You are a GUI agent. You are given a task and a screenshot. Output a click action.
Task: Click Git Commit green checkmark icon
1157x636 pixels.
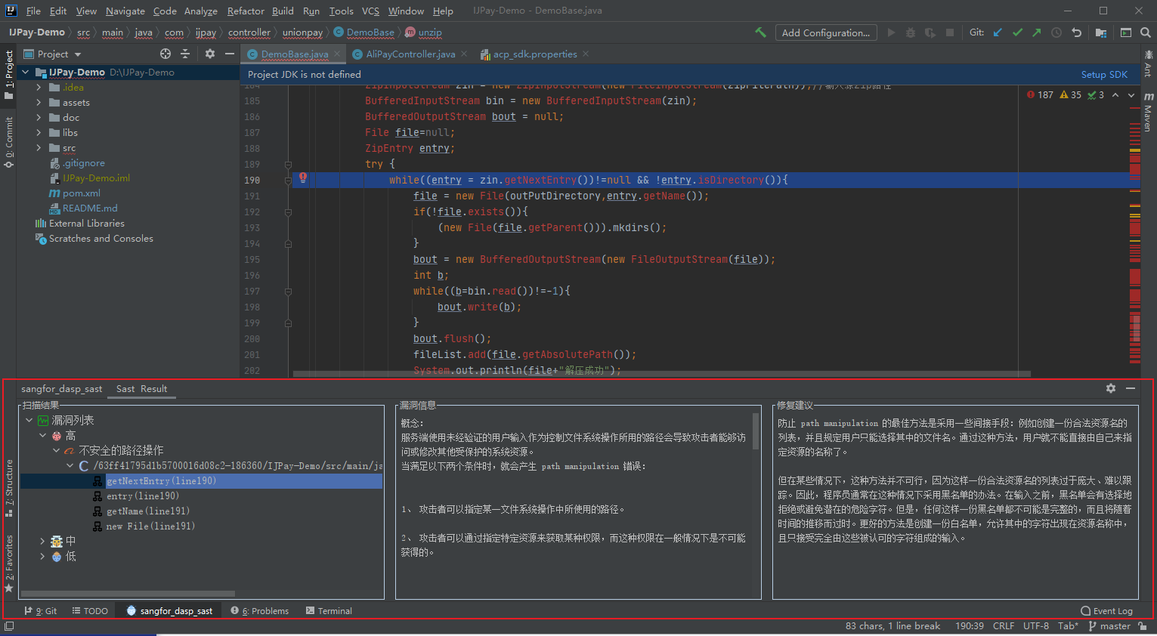pos(1017,32)
